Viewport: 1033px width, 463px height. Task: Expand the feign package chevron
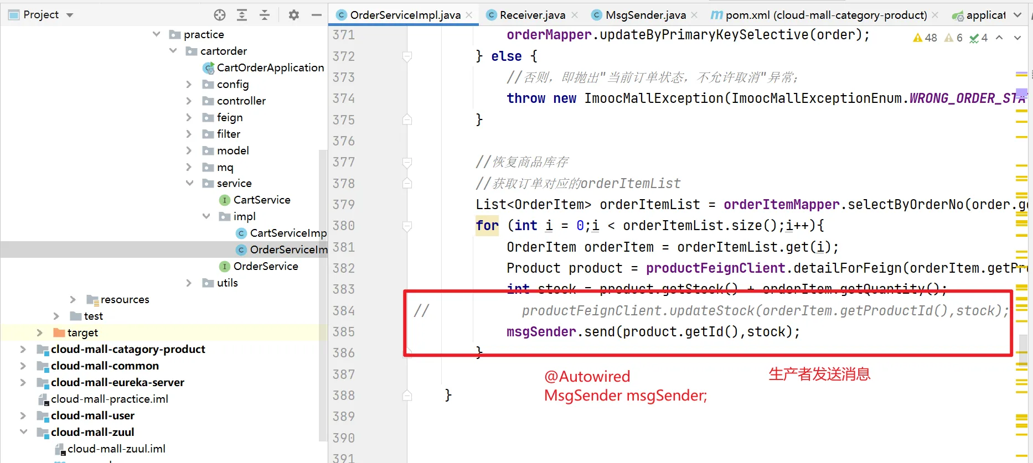pos(189,117)
